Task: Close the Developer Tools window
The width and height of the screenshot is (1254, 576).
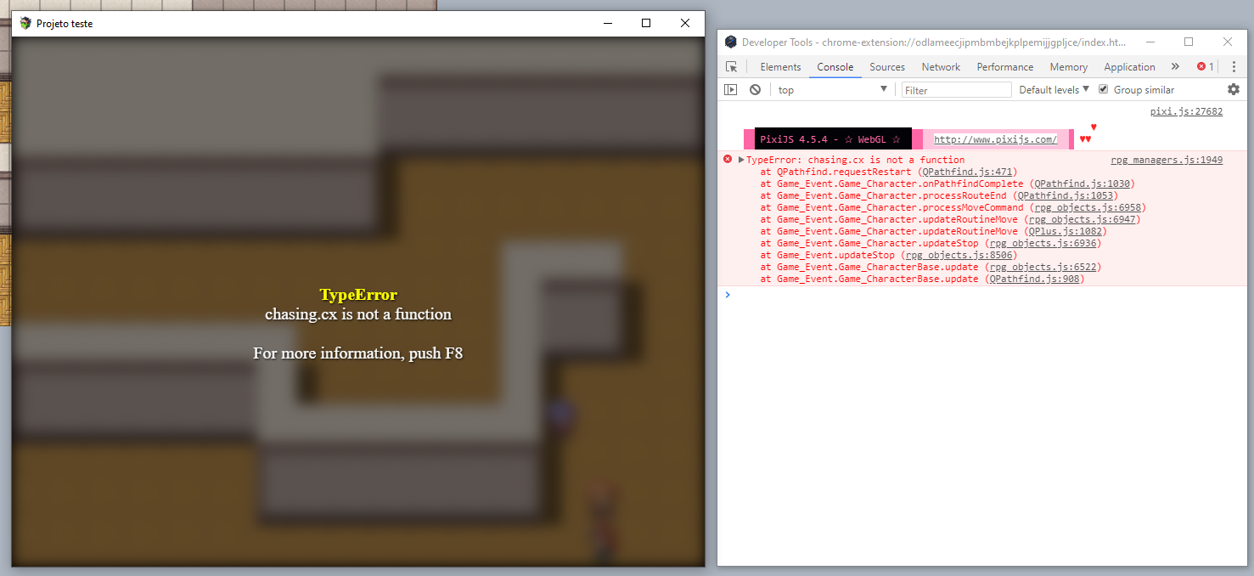Action: pos(1228,42)
